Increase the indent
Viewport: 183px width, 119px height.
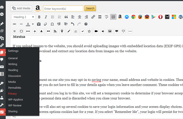[66, 24]
